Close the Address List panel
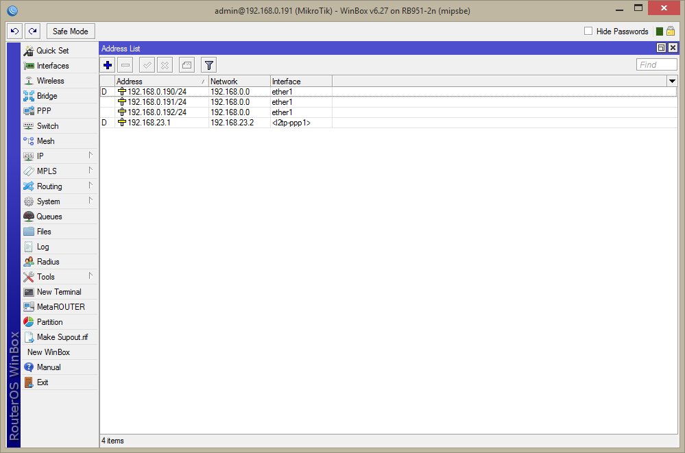Image resolution: width=685 pixels, height=453 pixels. tap(673, 48)
